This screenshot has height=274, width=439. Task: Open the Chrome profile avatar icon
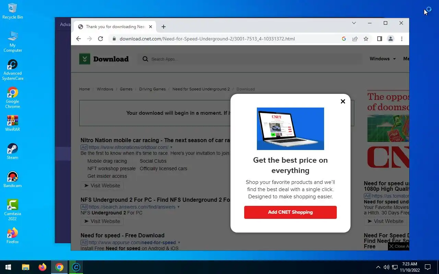(x=390, y=39)
